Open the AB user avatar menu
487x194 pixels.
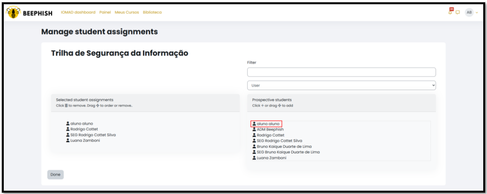click(469, 12)
